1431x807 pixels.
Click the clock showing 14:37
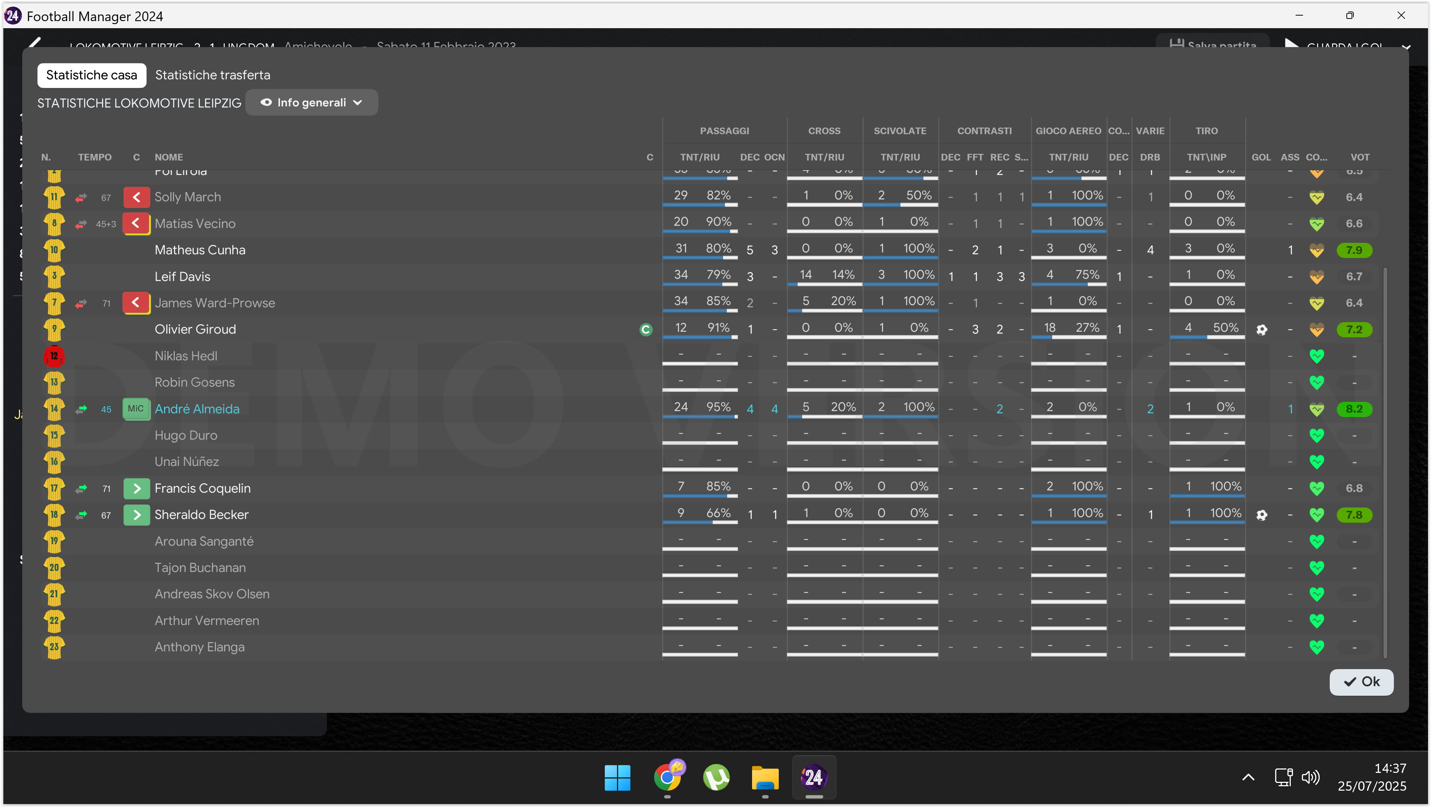[x=1390, y=769]
